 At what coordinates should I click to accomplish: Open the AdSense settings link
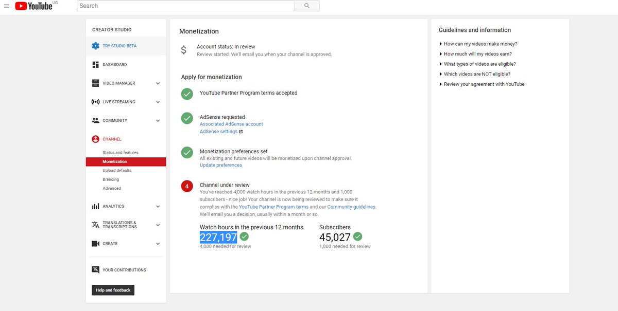click(x=218, y=132)
